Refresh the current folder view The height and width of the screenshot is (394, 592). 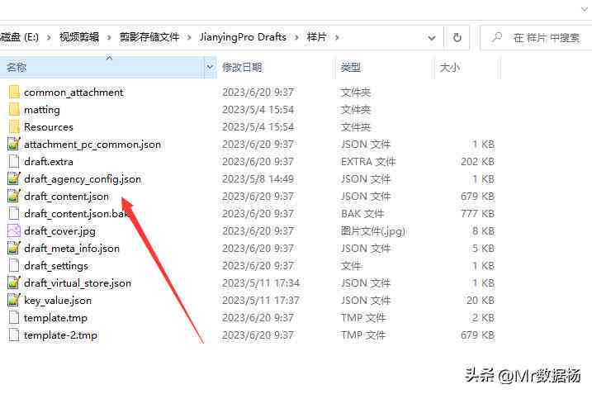[x=457, y=37]
